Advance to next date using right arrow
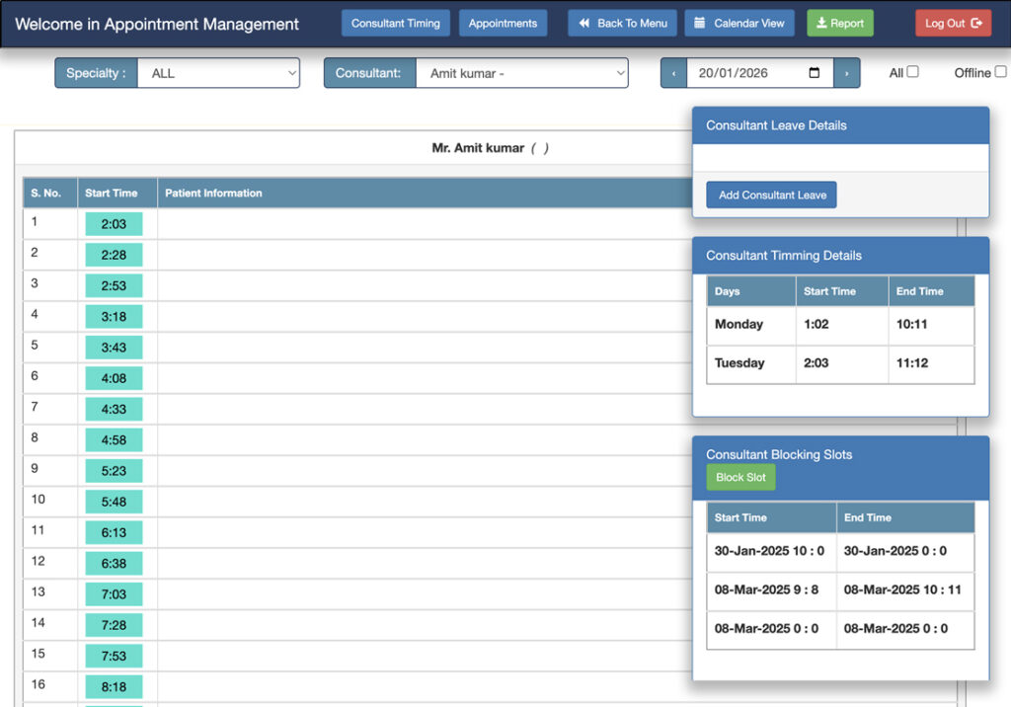Screen dimensions: 1011x707 pos(846,73)
